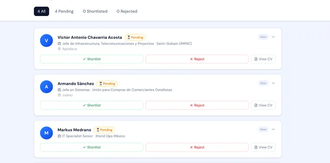The height and width of the screenshot is (163, 330).
Task: Shortlist Victor Antonio Chavarria Acosta
Action: click(92, 59)
